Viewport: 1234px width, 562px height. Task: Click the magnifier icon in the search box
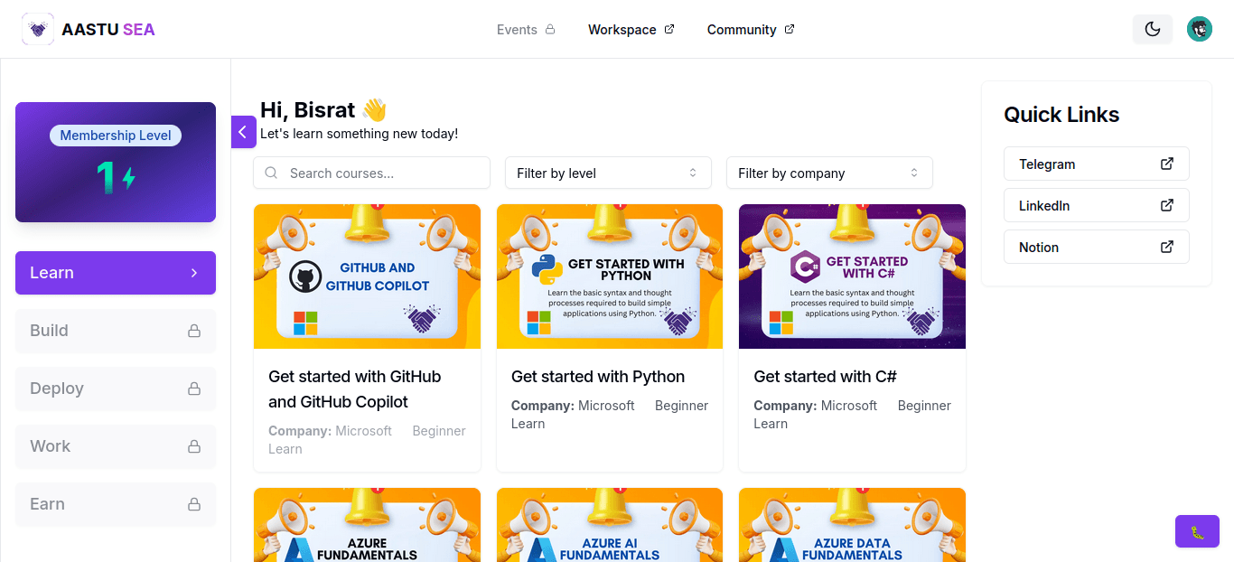271,173
